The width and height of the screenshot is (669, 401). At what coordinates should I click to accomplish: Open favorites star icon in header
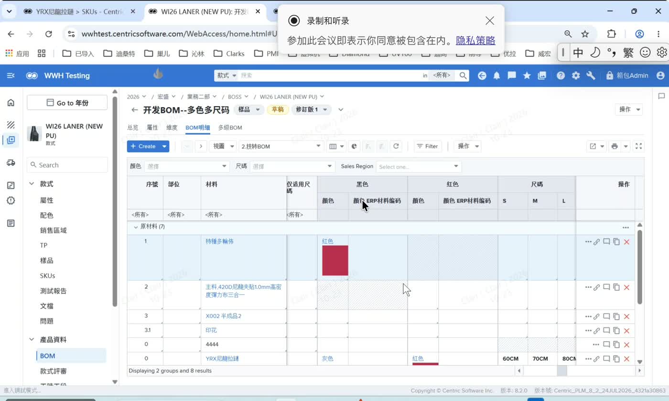click(527, 76)
